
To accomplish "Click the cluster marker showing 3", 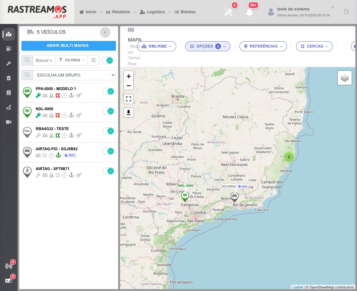I will [289, 157].
